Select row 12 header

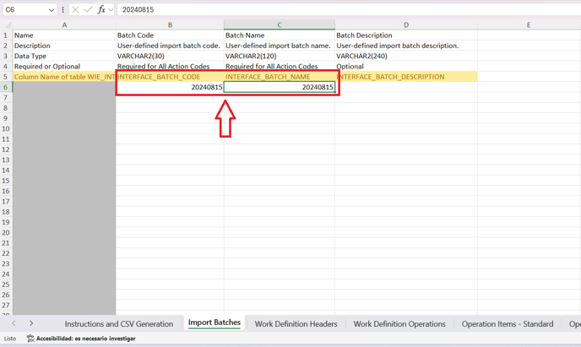pyautogui.click(x=6, y=149)
